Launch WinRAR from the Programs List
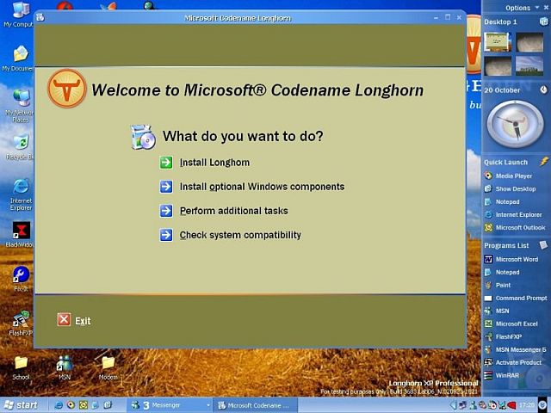Image resolution: width=551 pixels, height=413 pixels. (x=507, y=375)
